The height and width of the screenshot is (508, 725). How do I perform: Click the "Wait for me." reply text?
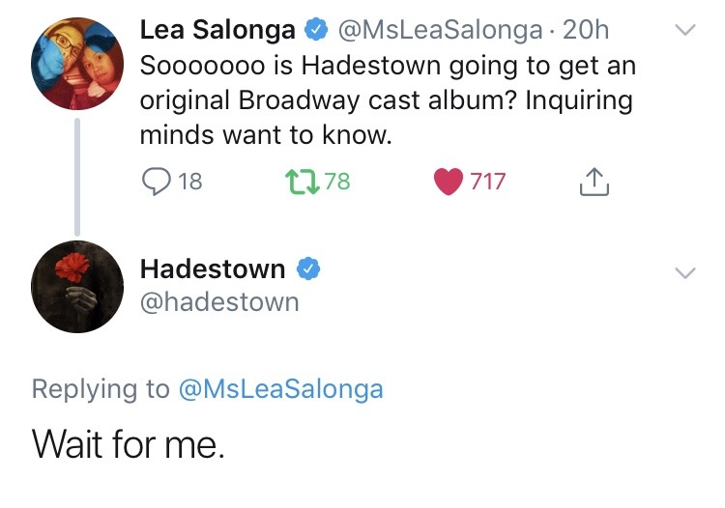[x=128, y=443]
